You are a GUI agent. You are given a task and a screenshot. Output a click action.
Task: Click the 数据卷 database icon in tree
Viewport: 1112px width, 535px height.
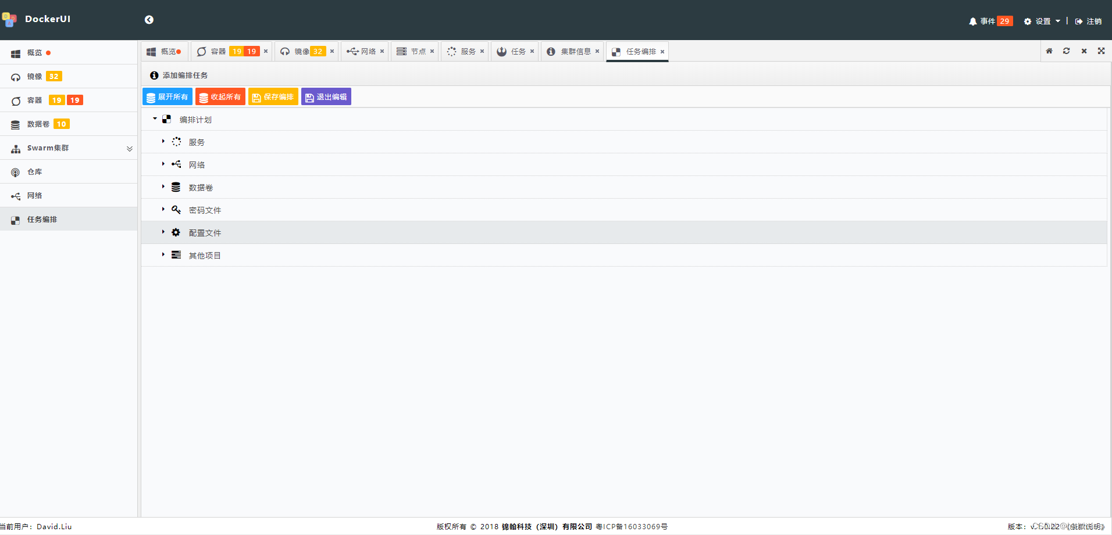click(x=176, y=187)
